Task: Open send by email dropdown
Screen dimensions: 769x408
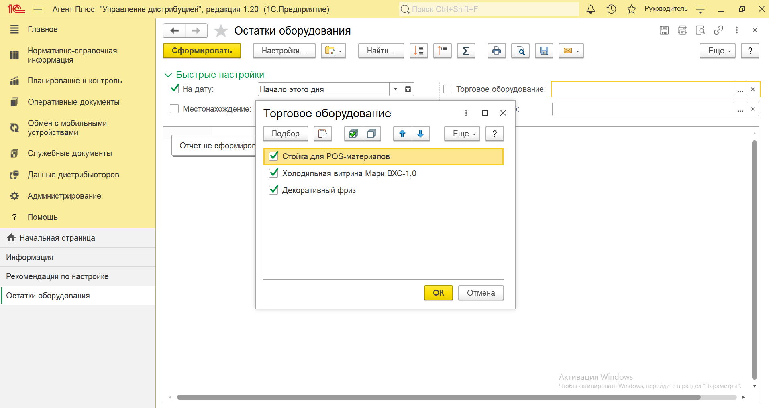Action: (571, 51)
